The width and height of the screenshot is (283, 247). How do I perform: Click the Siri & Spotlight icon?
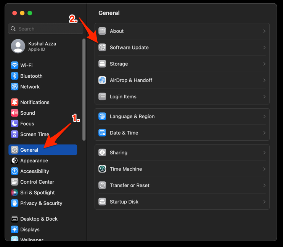14,193
